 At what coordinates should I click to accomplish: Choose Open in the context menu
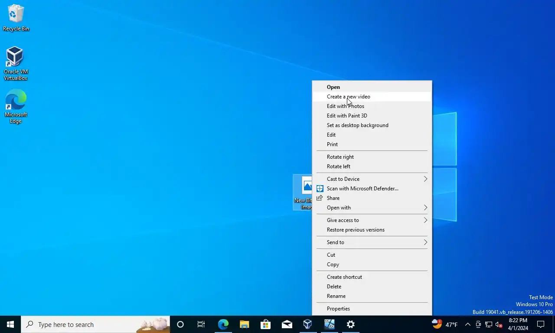pyautogui.click(x=372, y=87)
